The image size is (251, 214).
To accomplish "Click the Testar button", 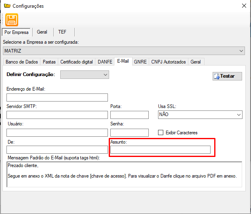I will (227, 76).
